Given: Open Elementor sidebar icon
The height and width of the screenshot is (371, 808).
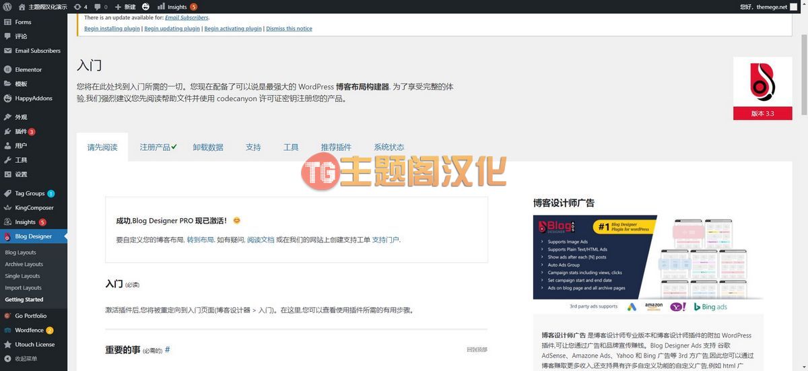Looking at the screenshot, I should [x=7, y=69].
